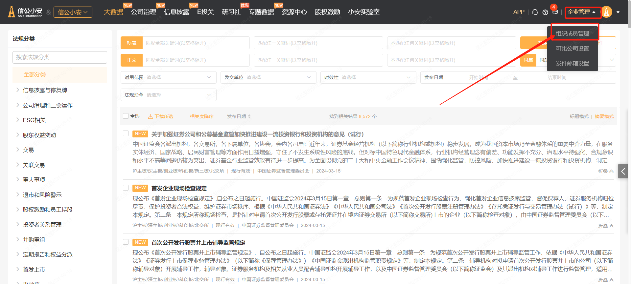Expand the 股权激励和员工持股 category
The image size is (631, 284).
(x=17, y=209)
